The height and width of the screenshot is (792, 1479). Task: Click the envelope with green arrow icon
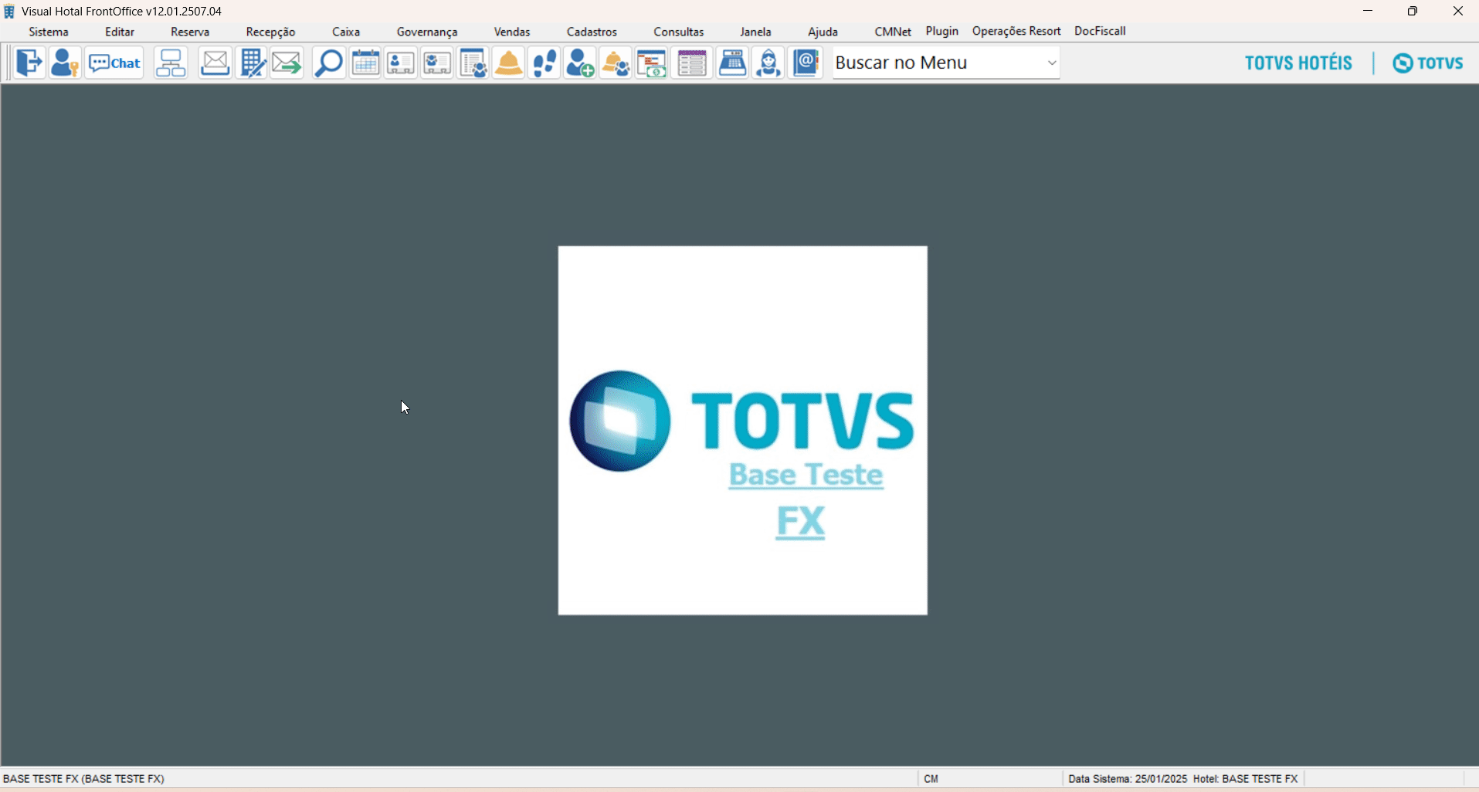click(287, 63)
